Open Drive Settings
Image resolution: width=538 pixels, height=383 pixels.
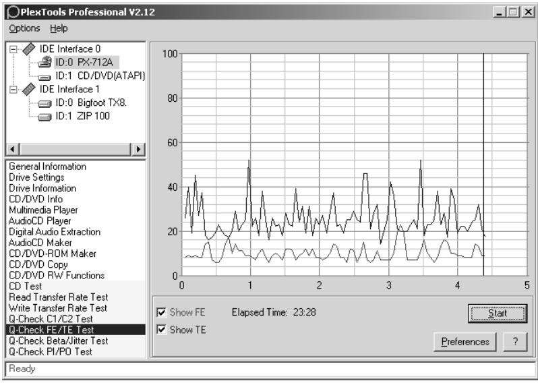[36, 177]
